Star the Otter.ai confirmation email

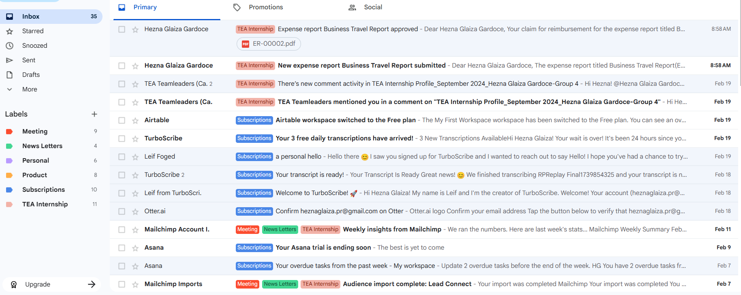135,212
